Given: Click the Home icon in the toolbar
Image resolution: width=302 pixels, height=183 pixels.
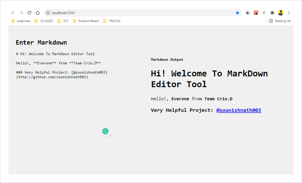Looking at the screenshot, I should pos(37,12).
